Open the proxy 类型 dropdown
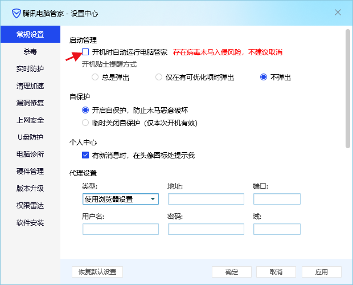Screen dimensions: 353x285 (121, 199)
